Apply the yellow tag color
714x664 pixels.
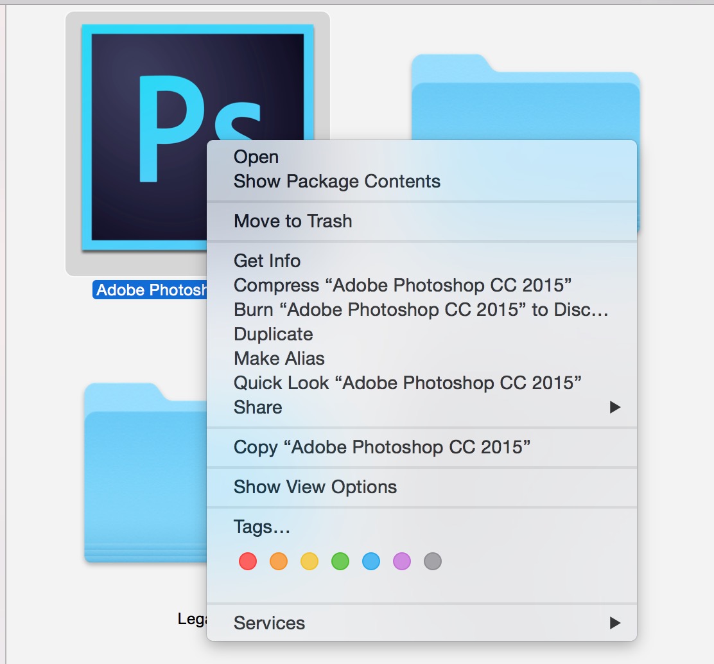(x=309, y=561)
